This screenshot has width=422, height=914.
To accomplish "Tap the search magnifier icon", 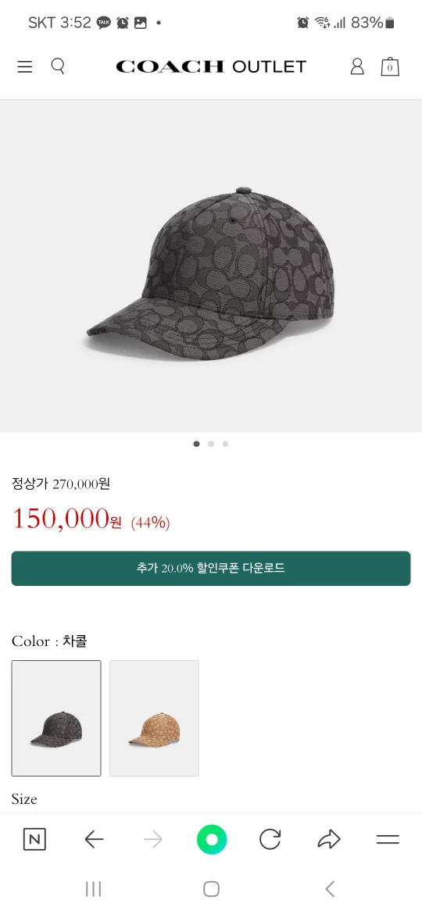I will tap(58, 66).
